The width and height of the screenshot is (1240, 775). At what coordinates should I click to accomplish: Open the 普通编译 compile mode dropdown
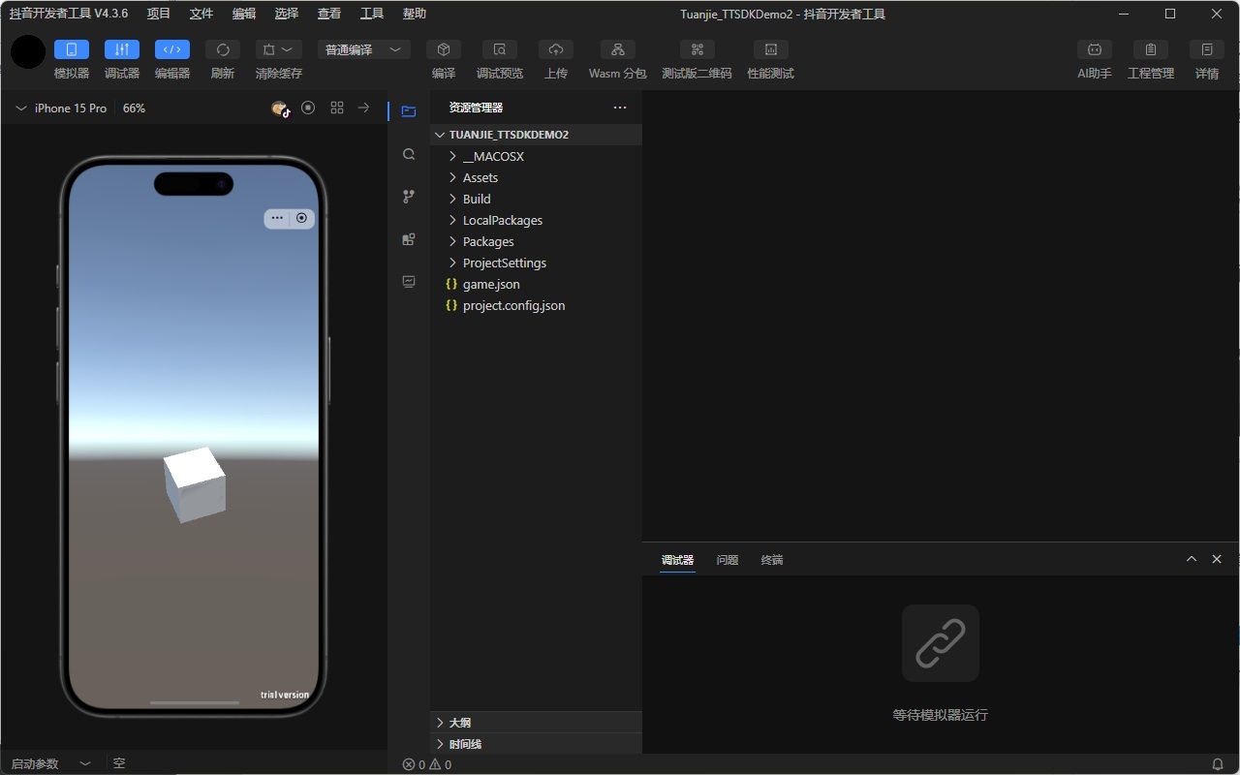pyautogui.click(x=363, y=50)
